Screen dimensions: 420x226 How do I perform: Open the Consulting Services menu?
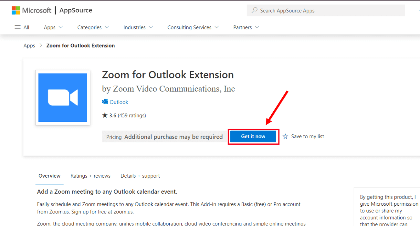click(193, 27)
